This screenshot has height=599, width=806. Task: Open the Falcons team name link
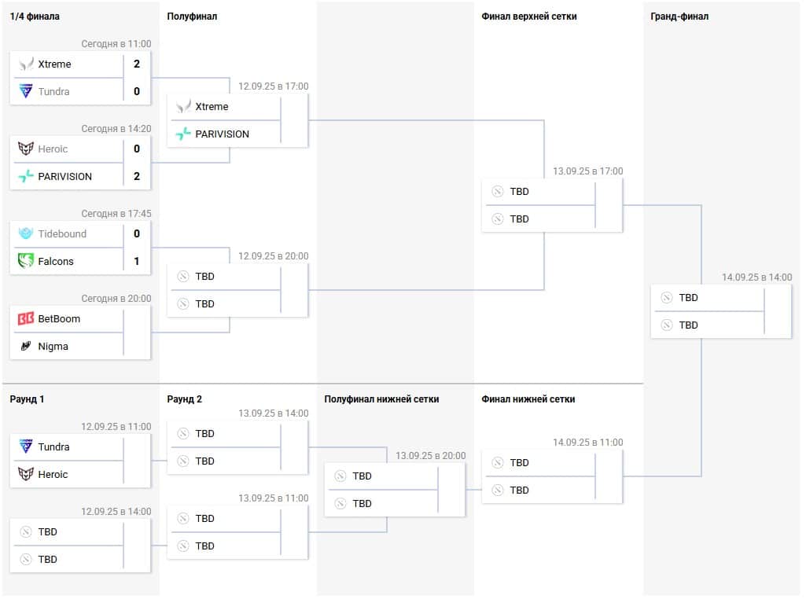click(56, 261)
